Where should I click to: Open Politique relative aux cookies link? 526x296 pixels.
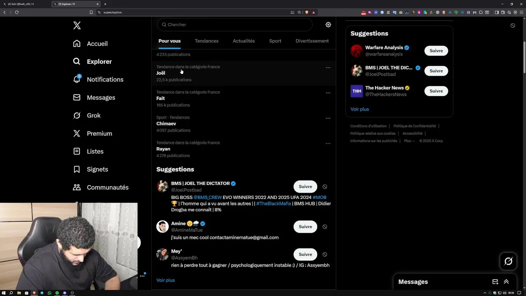(373, 134)
